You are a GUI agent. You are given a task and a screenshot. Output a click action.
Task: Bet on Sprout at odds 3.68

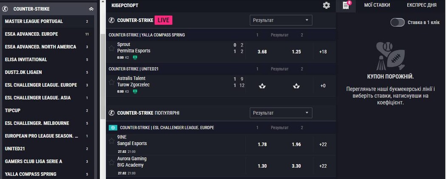tap(262, 52)
